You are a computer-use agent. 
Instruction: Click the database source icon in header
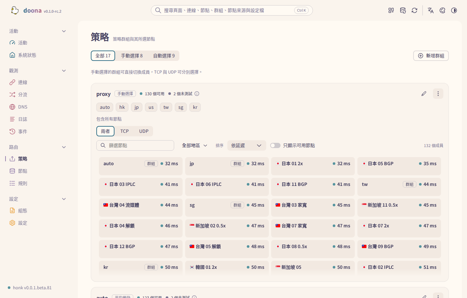tap(403, 10)
